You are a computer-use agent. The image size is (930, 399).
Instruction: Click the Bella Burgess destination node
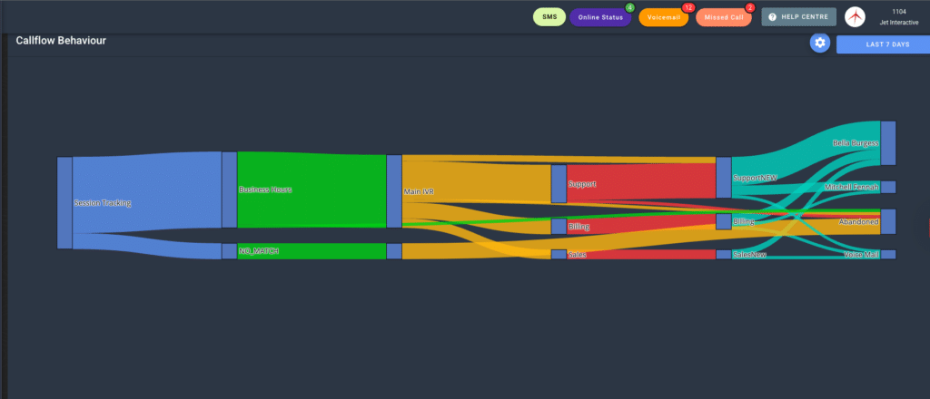pyautogui.click(x=887, y=143)
